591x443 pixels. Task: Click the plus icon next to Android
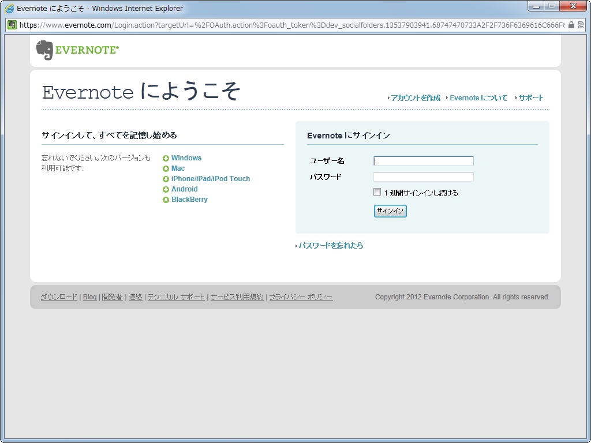click(x=166, y=189)
